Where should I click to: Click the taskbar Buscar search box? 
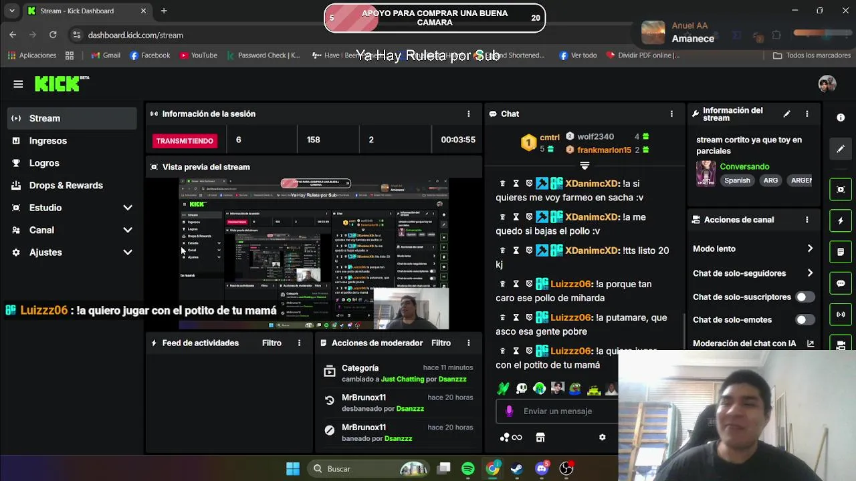click(366, 468)
